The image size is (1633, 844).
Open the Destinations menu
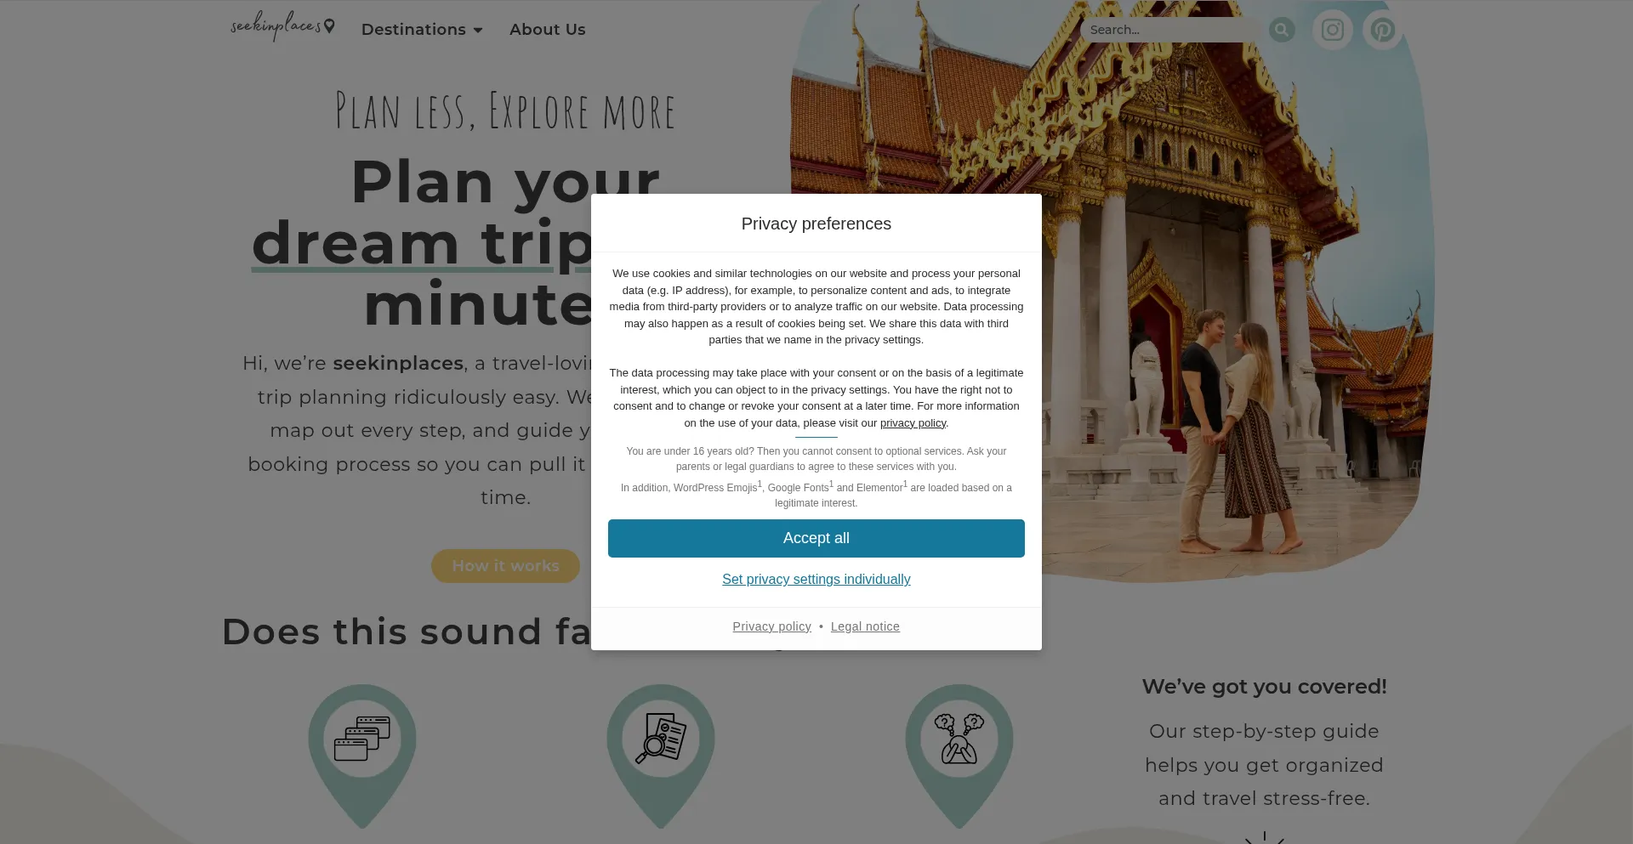(422, 30)
